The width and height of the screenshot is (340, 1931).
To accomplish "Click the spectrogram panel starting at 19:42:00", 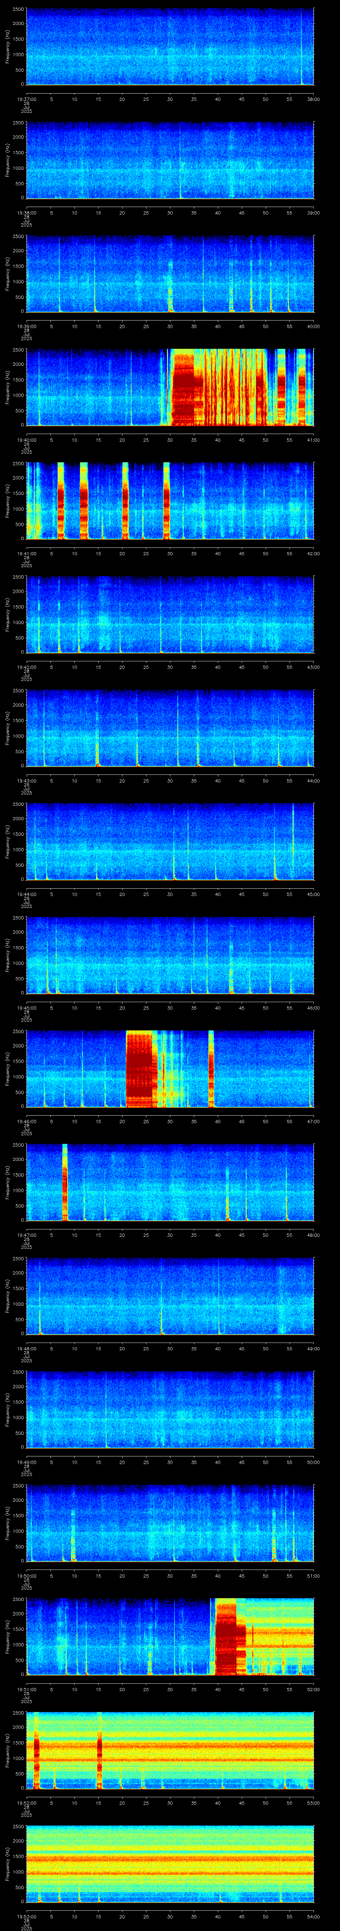I will pyautogui.click(x=170, y=614).
